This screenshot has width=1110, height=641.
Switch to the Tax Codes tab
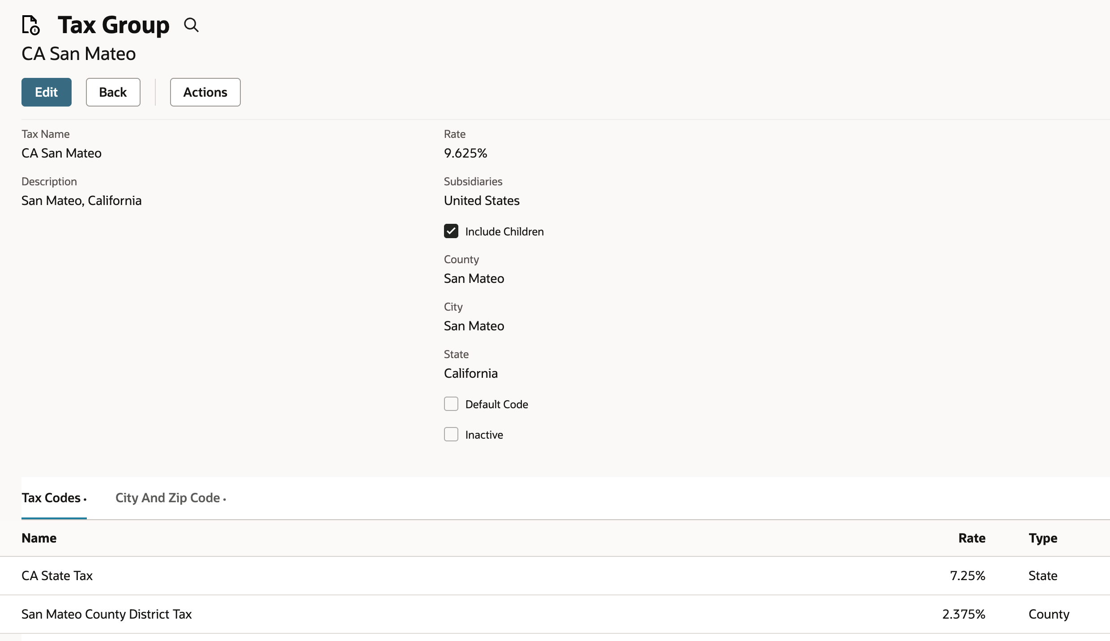pyautogui.click(x=54, y=498)
